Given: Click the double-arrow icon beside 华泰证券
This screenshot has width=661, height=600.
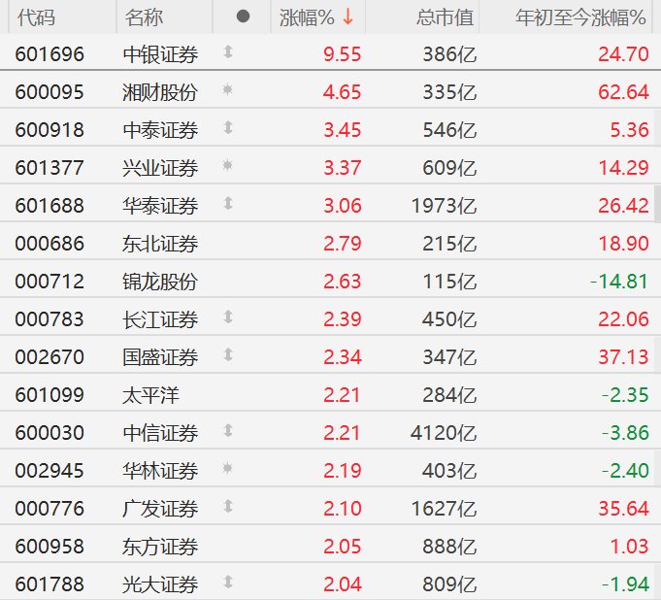Looking at the screenshot, I should point(228,204).
